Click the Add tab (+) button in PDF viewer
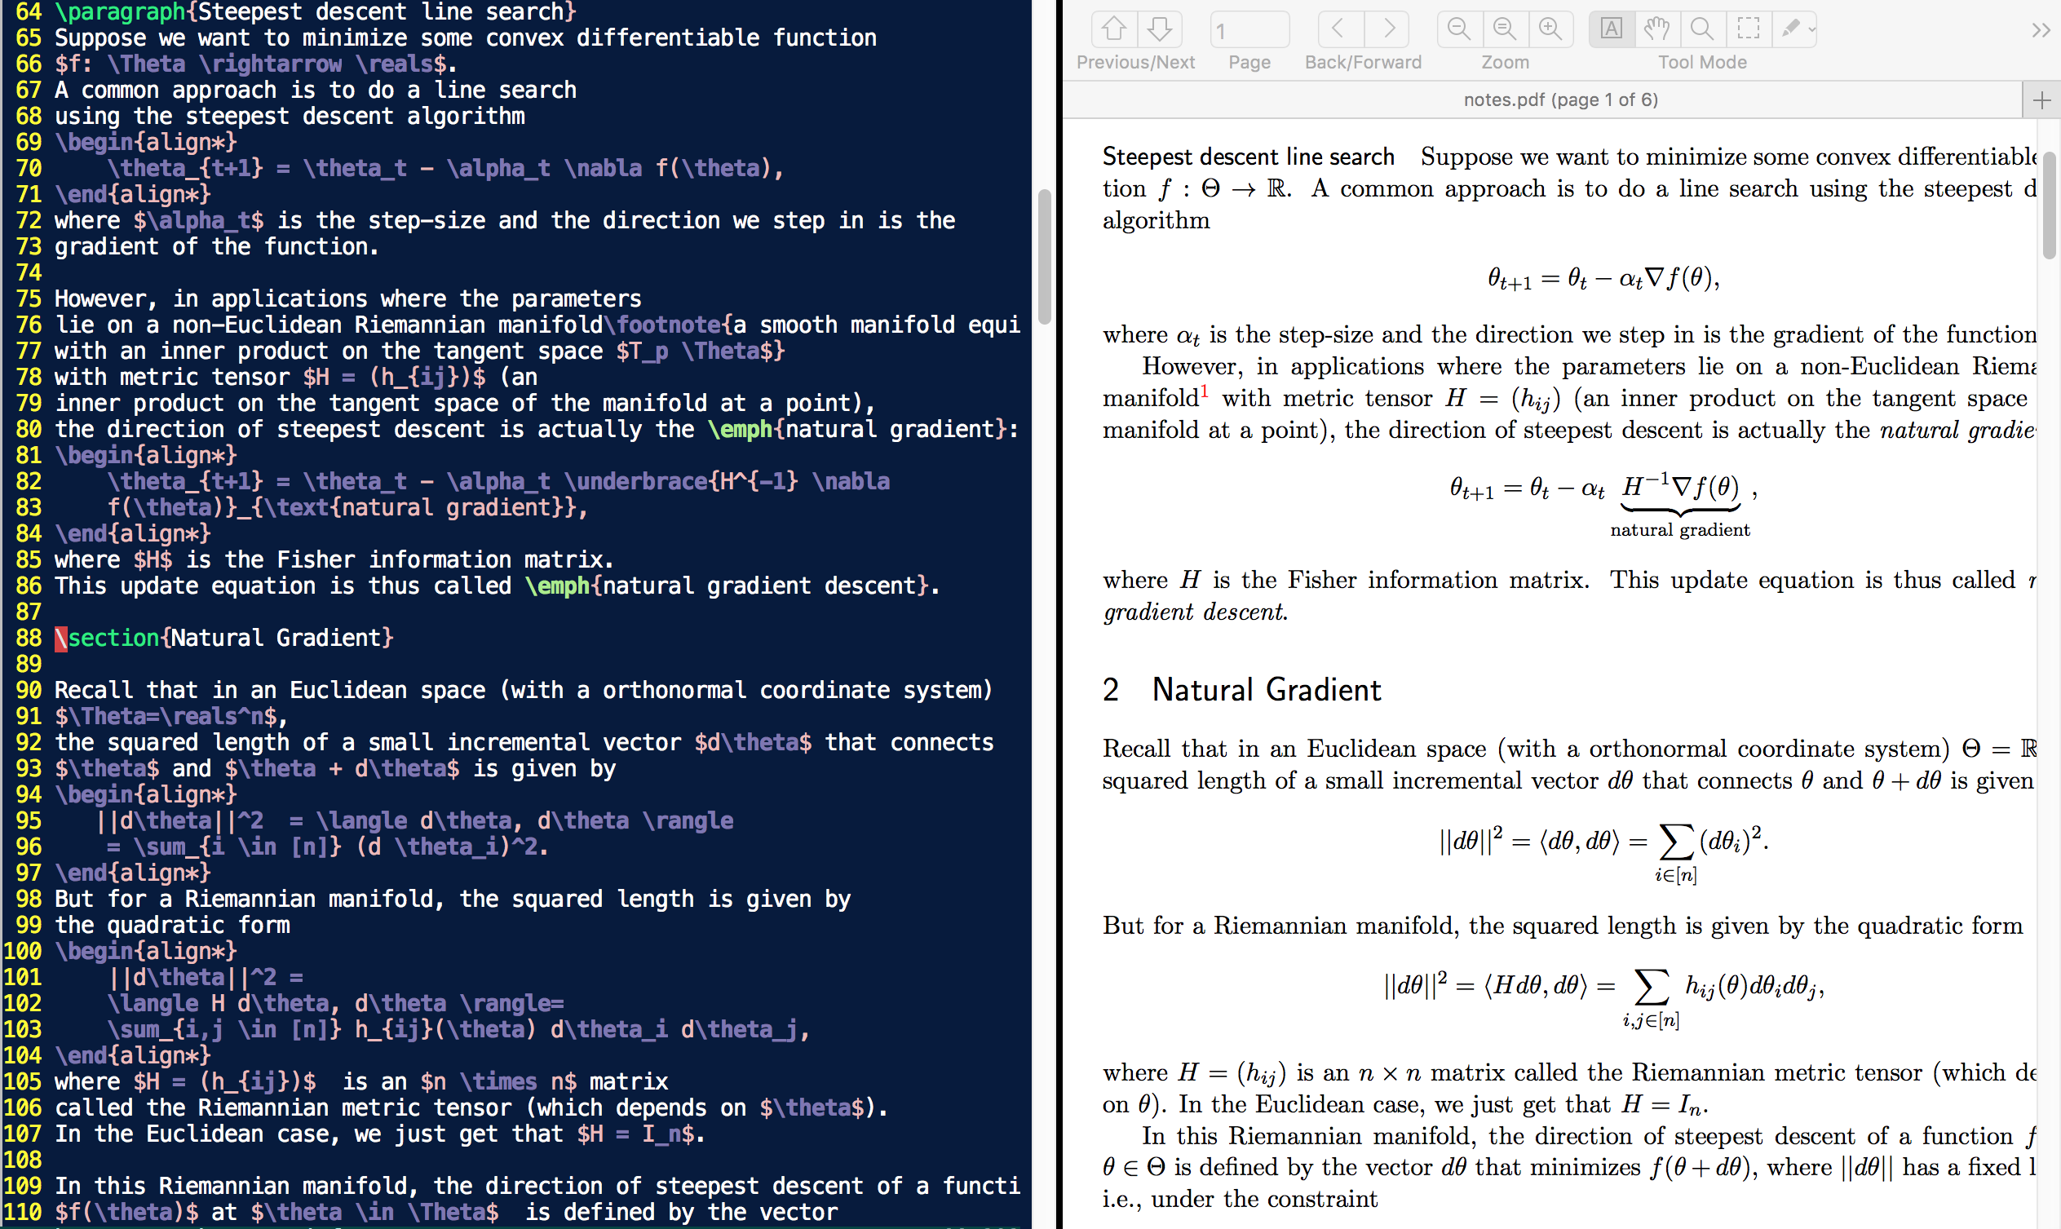 coord(2042,99)
